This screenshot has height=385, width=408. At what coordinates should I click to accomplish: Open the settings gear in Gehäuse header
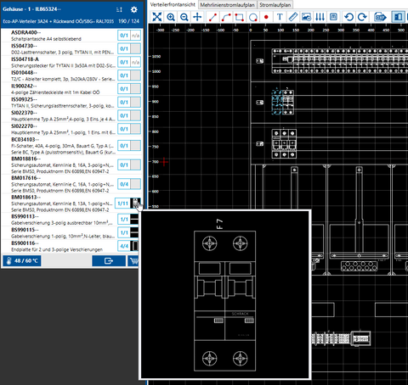[134, 9]
